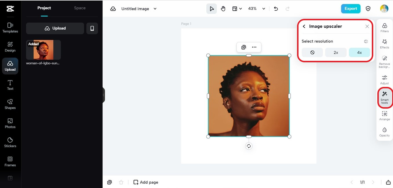Open the Arrange panel

coord(384,116)
